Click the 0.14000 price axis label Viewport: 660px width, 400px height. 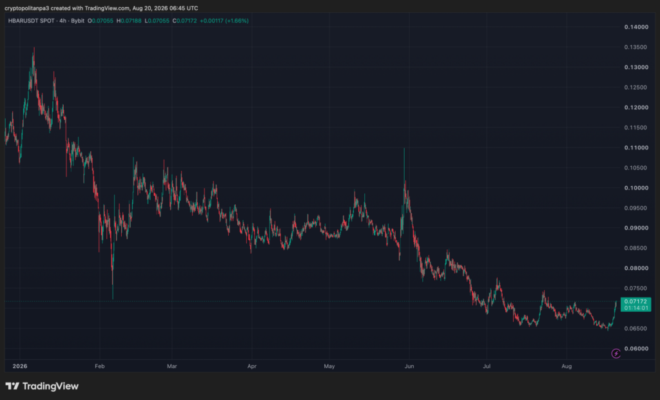(636, 27)
